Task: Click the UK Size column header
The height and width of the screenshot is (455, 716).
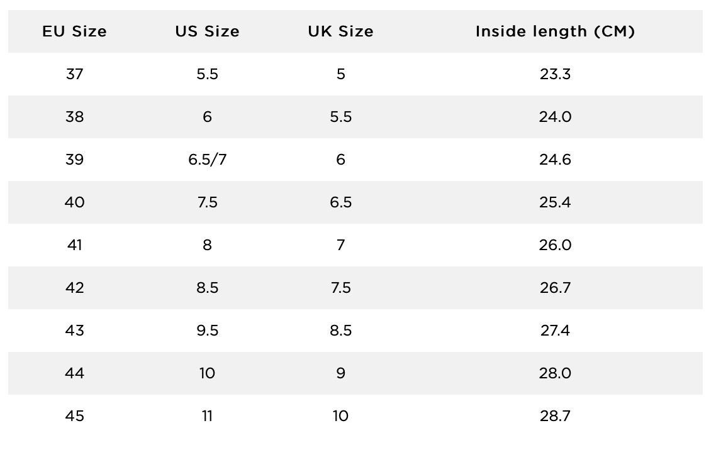Action: pos(340,31)
